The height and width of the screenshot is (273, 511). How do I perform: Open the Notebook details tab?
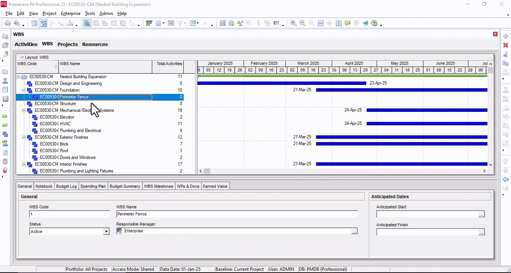pyautogui.click(x=44, y=186)
